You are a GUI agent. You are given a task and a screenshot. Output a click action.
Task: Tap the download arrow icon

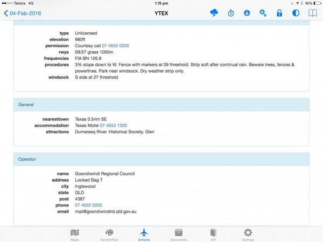click(x=247, y=13)
